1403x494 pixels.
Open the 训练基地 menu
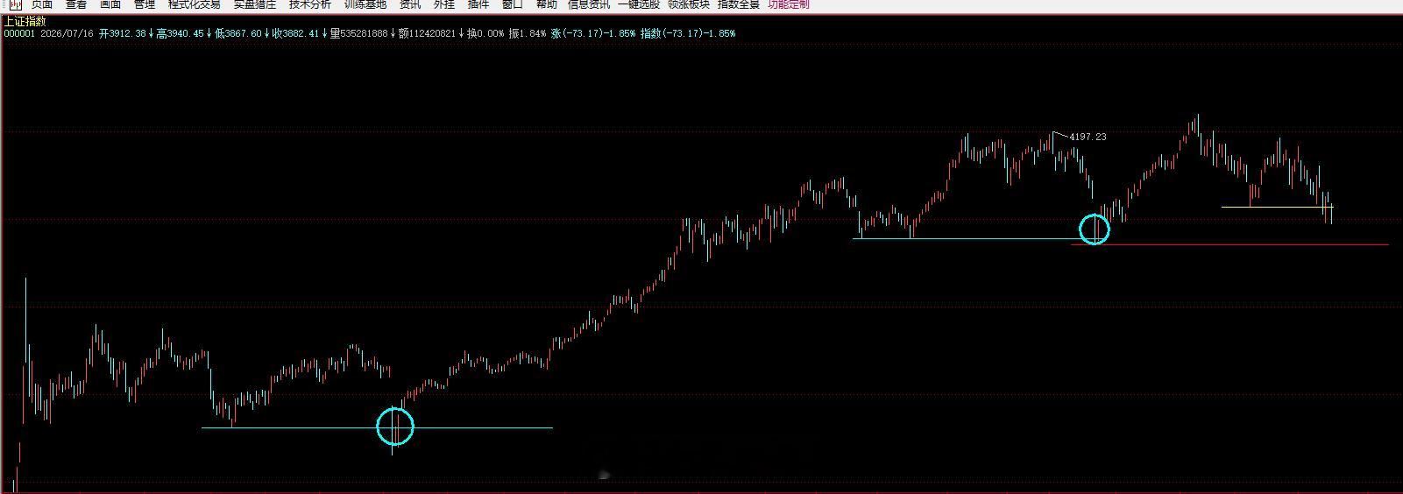[x=365, y=4]
